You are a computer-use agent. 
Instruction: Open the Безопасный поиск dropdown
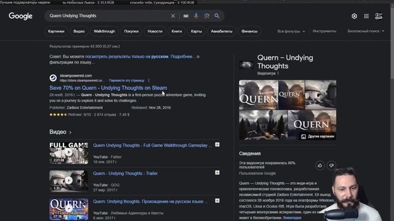point(366,31)
